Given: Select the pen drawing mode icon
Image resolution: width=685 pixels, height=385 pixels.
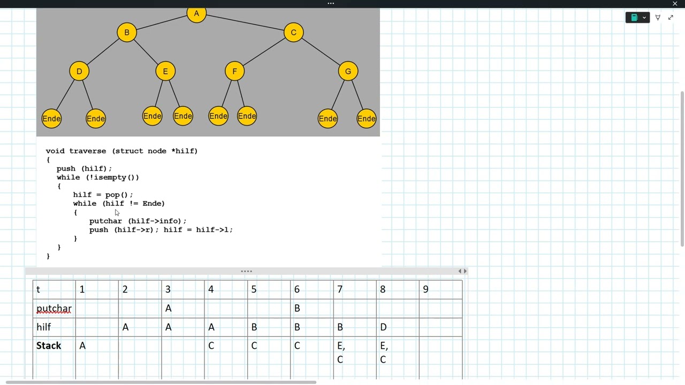Looking at the screenshot, I should pos(658,18).
